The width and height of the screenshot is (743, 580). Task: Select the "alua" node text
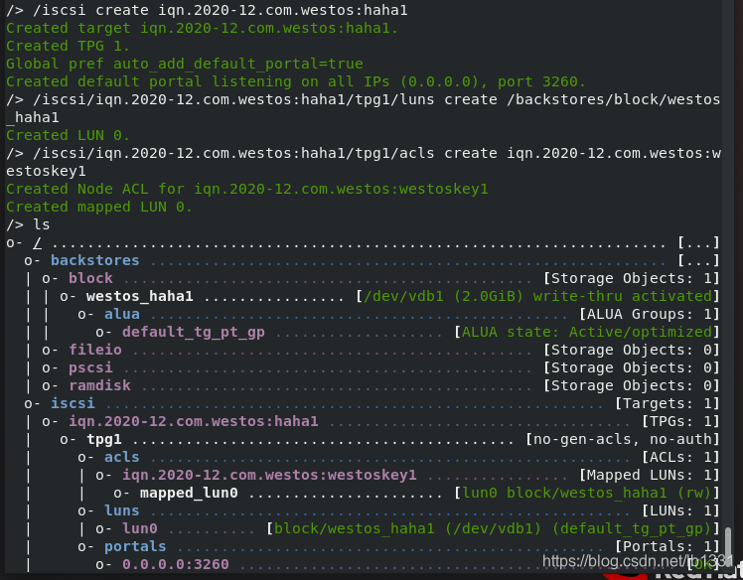122,314
